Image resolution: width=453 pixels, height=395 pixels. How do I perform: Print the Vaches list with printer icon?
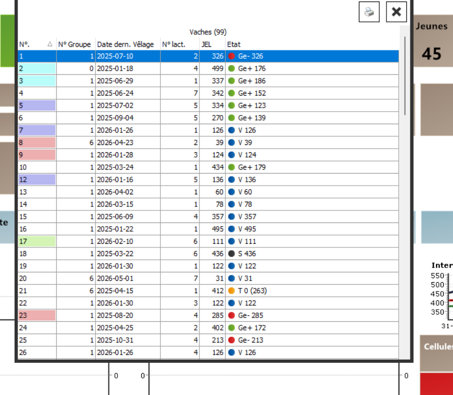click(x=369, y=12)
